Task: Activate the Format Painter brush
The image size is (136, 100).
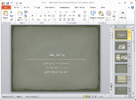Action: pyautogui.click(x=11, y=19)
